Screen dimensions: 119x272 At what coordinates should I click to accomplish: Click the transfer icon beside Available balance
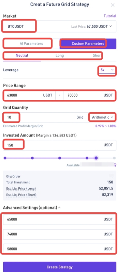tap(115, 165)
